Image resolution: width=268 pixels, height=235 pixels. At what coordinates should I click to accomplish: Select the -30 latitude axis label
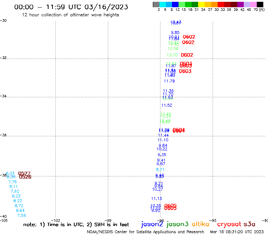3,21
